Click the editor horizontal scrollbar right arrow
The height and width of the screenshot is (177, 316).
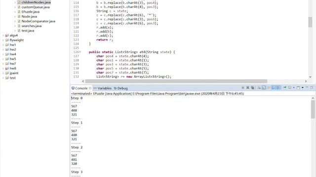pos(306,81)
